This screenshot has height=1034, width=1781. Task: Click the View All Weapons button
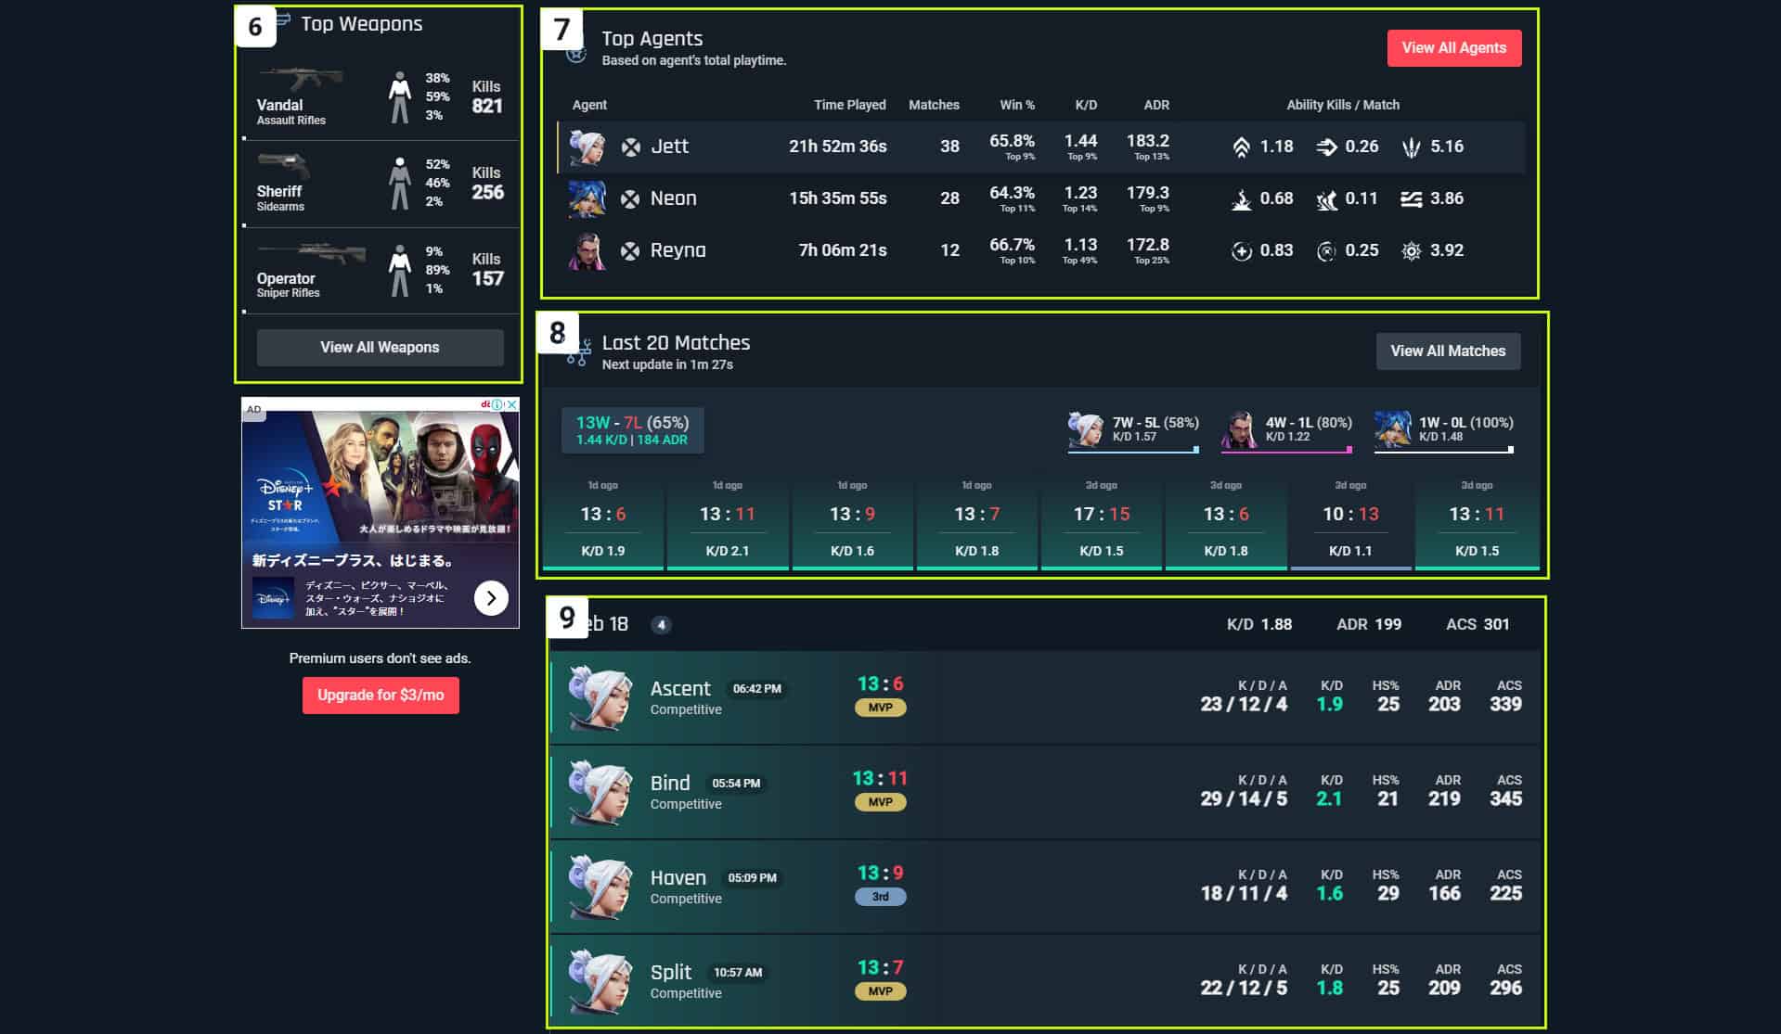380,347
